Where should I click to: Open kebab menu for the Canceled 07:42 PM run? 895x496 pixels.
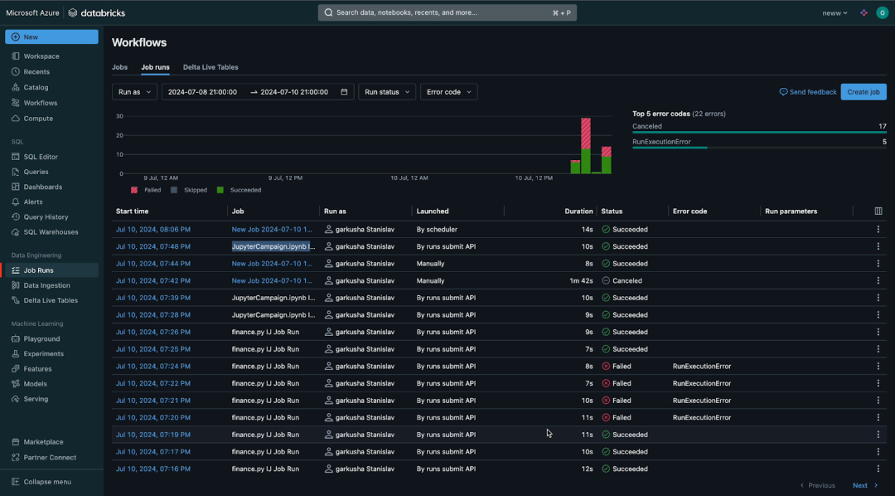click(x=878, y=280)
